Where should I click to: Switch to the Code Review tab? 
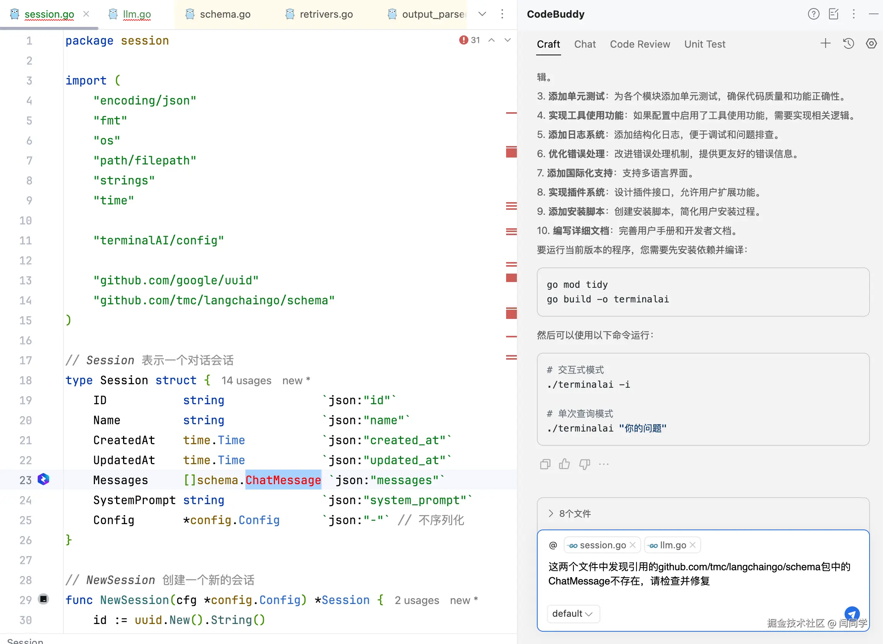click(x=640, y=44)
